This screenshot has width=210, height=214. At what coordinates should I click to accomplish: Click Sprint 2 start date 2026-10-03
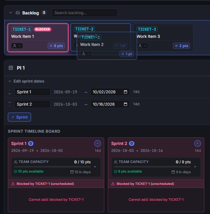point(65,104)
